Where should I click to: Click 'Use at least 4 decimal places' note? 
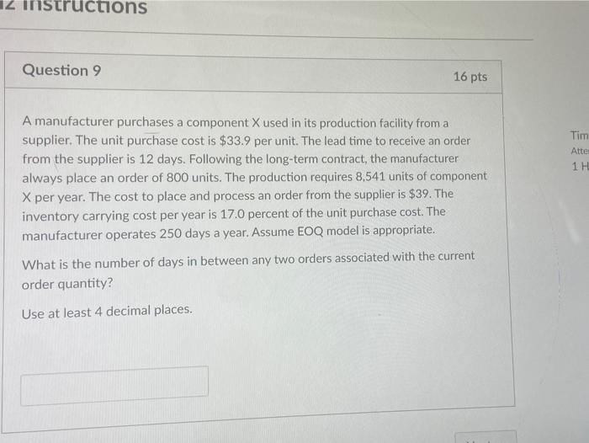click(107, 312)
